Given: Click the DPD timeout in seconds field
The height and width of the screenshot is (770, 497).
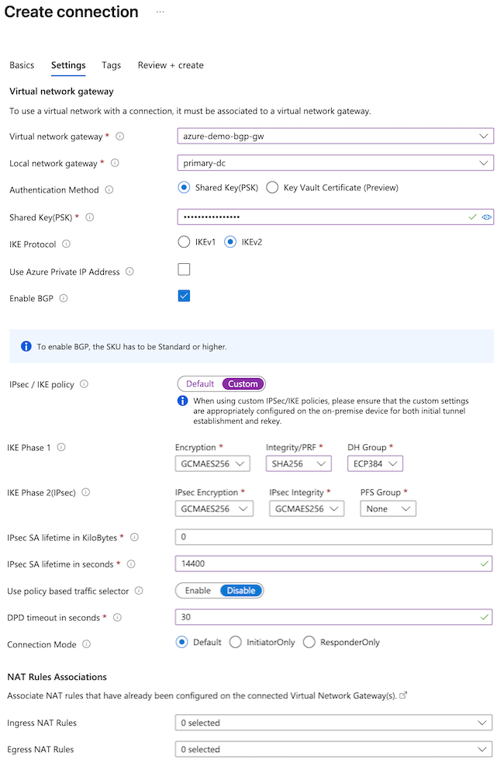Looking at the screenshot, I should pos(333,617).
